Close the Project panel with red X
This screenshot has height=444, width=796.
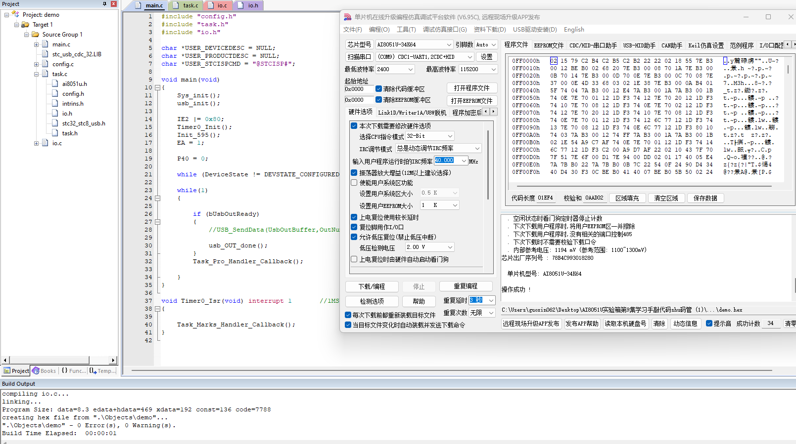pyautogui.click(x=114, y=3)
